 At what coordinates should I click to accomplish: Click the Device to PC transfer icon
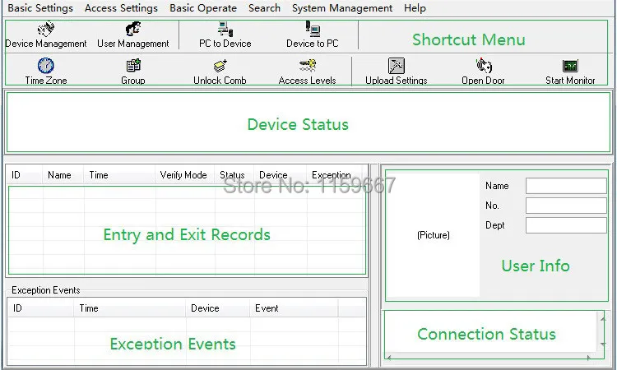coord(313,29)
